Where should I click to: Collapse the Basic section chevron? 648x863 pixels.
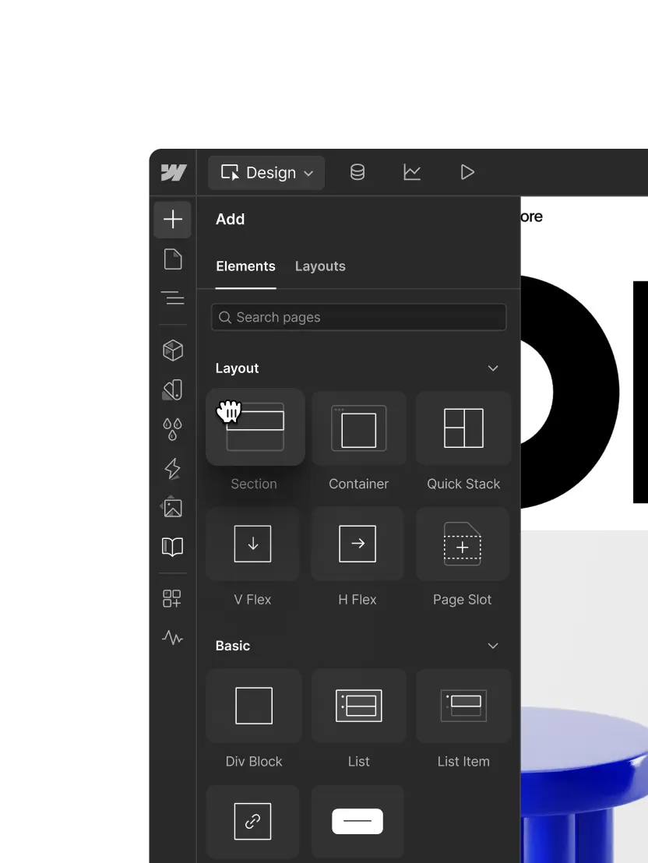click(492, 646)
